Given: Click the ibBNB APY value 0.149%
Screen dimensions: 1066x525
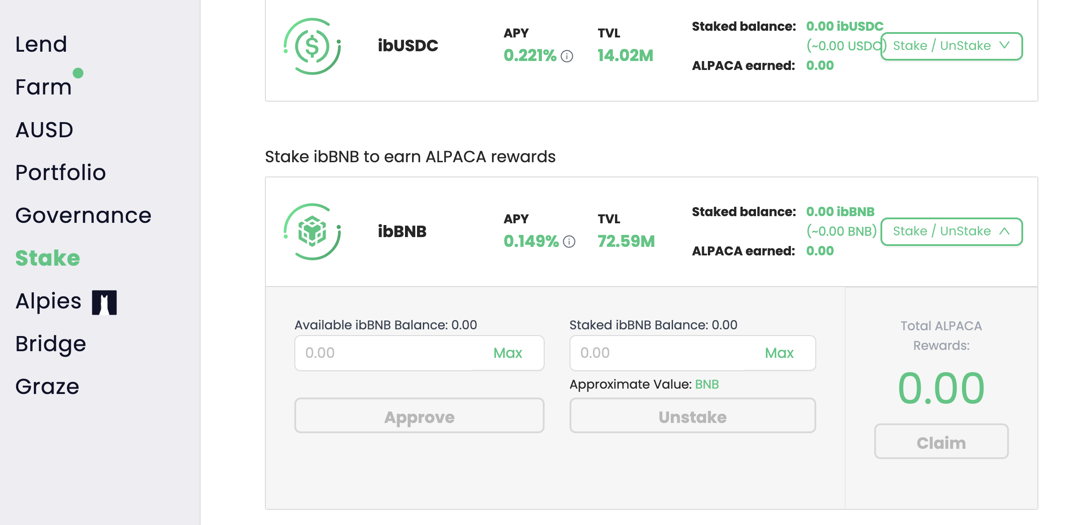Looking at the screenshot, I should point(531,241).
